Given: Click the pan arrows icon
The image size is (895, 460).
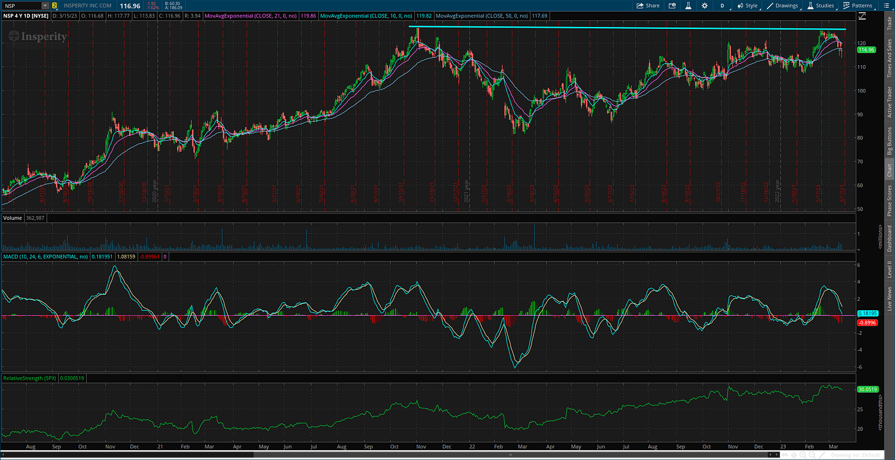Looking at the screenshot, I should pyautogui.click(x=785, y=454).
